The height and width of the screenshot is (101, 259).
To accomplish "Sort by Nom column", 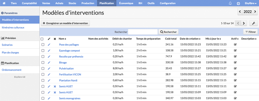I will click(x=62, y=39).
